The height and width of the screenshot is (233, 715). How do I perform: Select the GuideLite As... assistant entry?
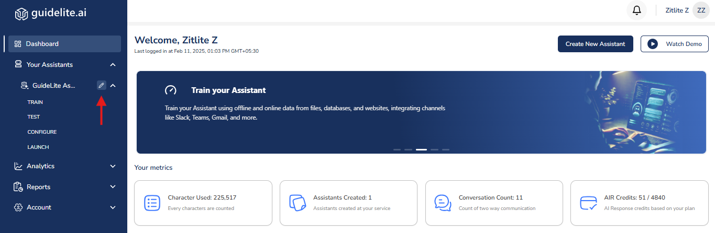coord(54,85)
